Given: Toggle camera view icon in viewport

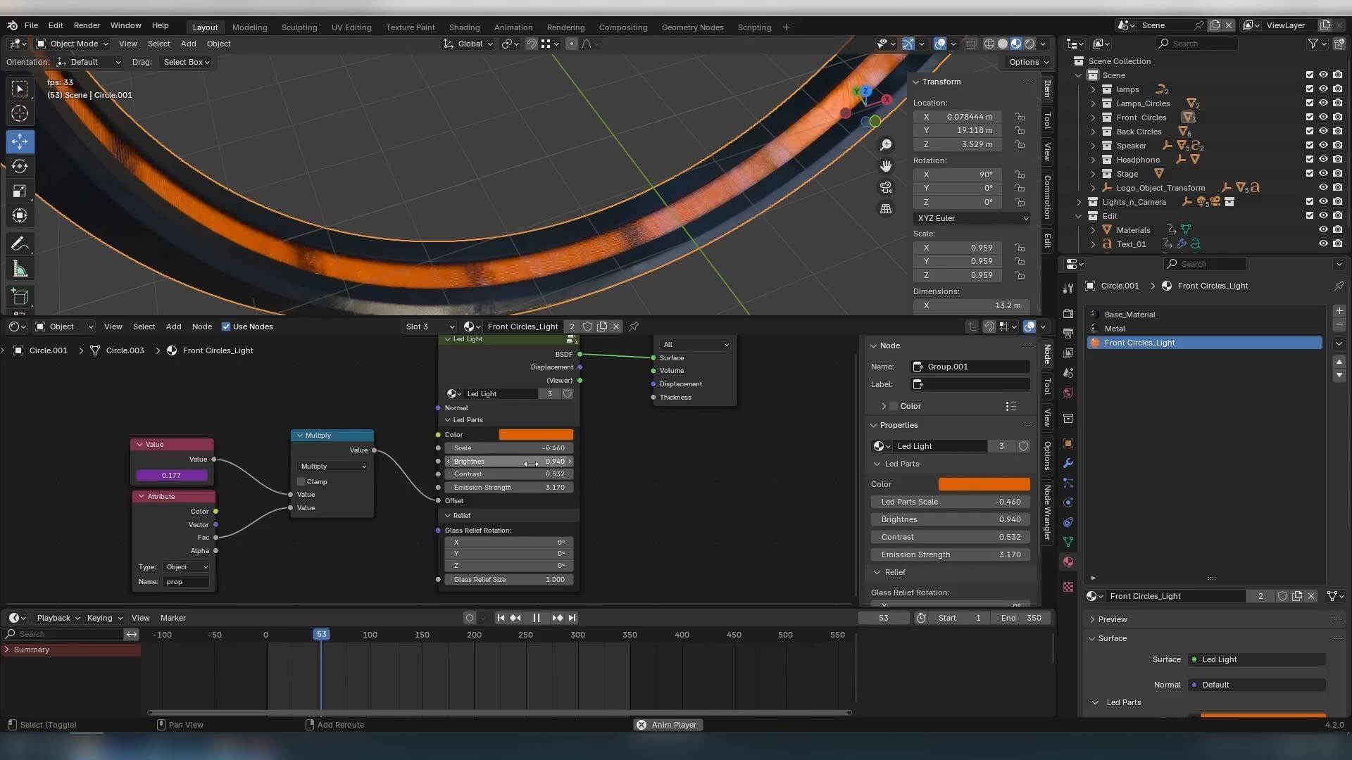Looking at the screenshot, I should tap(886, 188).
